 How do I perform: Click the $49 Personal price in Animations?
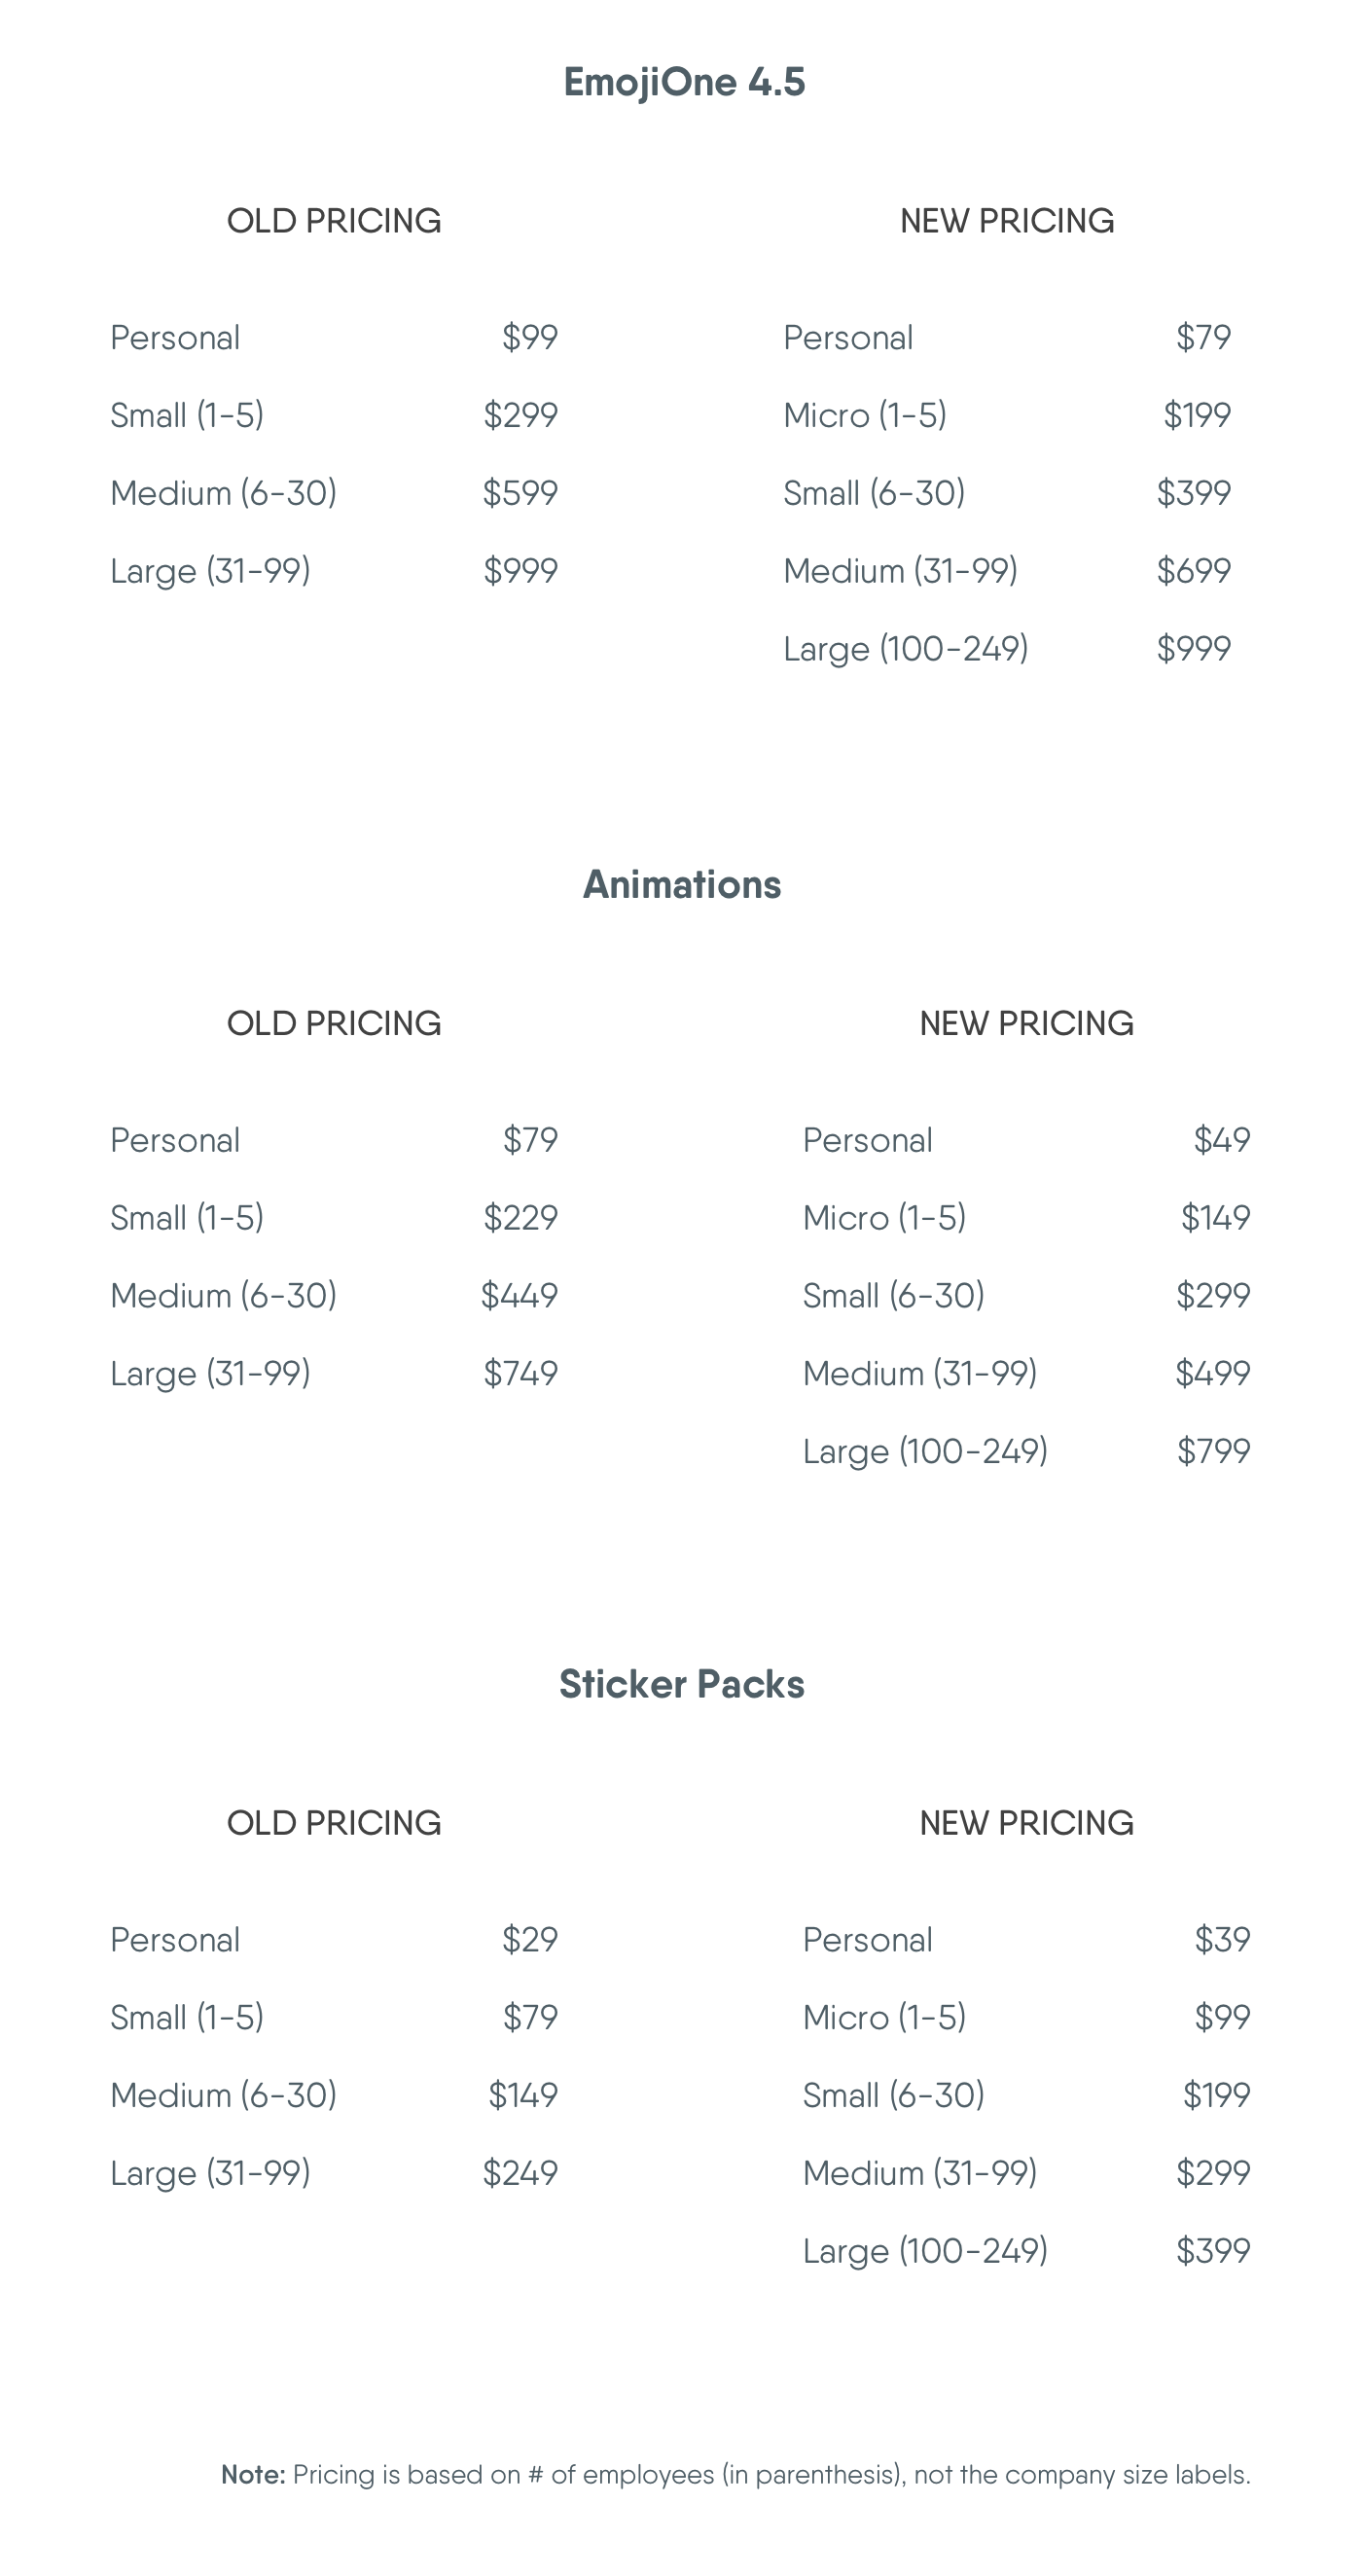coord(1222,1140)
